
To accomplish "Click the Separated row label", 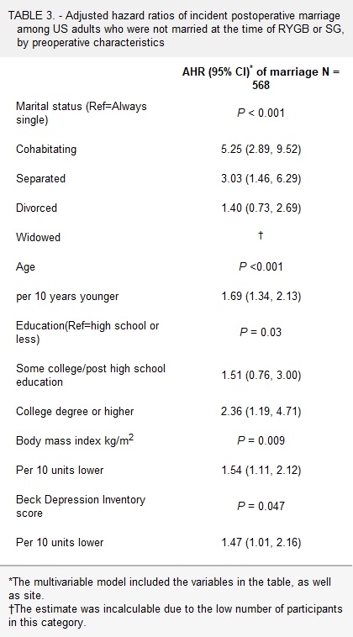I will pyautogui.click(x=40, y=178).
